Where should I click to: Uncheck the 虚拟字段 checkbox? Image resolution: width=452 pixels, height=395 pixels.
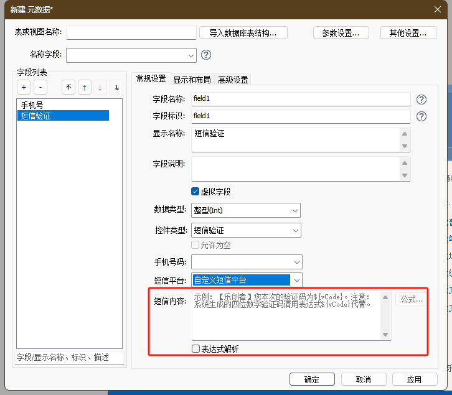click(x=195, y=192)
